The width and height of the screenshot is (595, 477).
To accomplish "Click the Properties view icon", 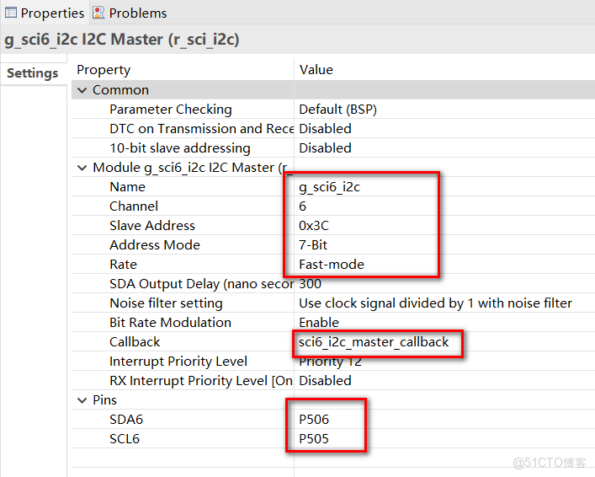I will pos(11,13).
